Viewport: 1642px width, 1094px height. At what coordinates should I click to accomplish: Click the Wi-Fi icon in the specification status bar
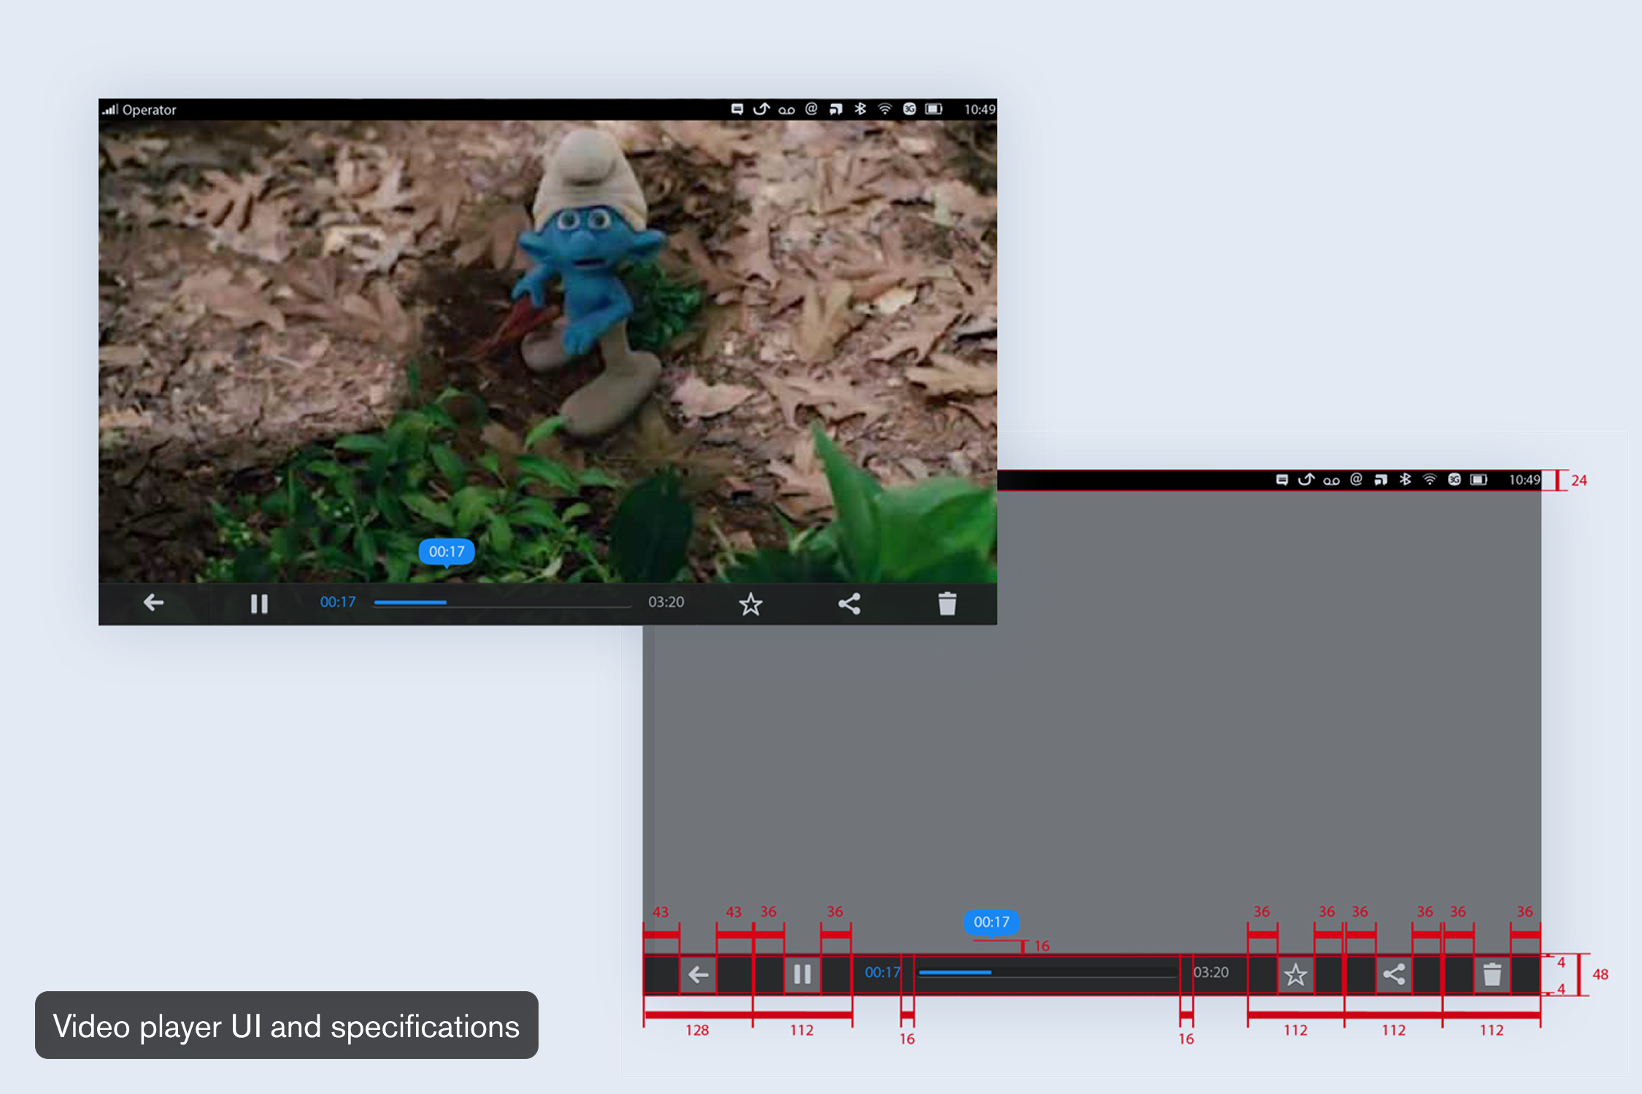click(x=1430, y=479)
